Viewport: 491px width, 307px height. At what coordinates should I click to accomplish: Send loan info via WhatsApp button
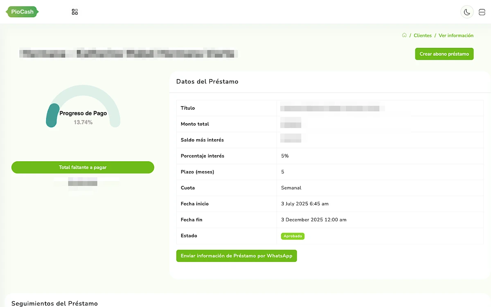(x=236, y=256)
